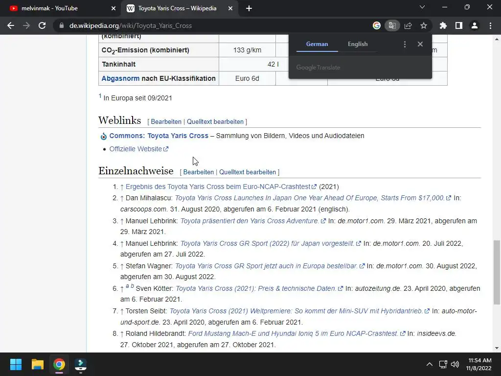Click the scrollbar down arrow
The height and width of the screenshot is (376, 501).
point(497,348)
